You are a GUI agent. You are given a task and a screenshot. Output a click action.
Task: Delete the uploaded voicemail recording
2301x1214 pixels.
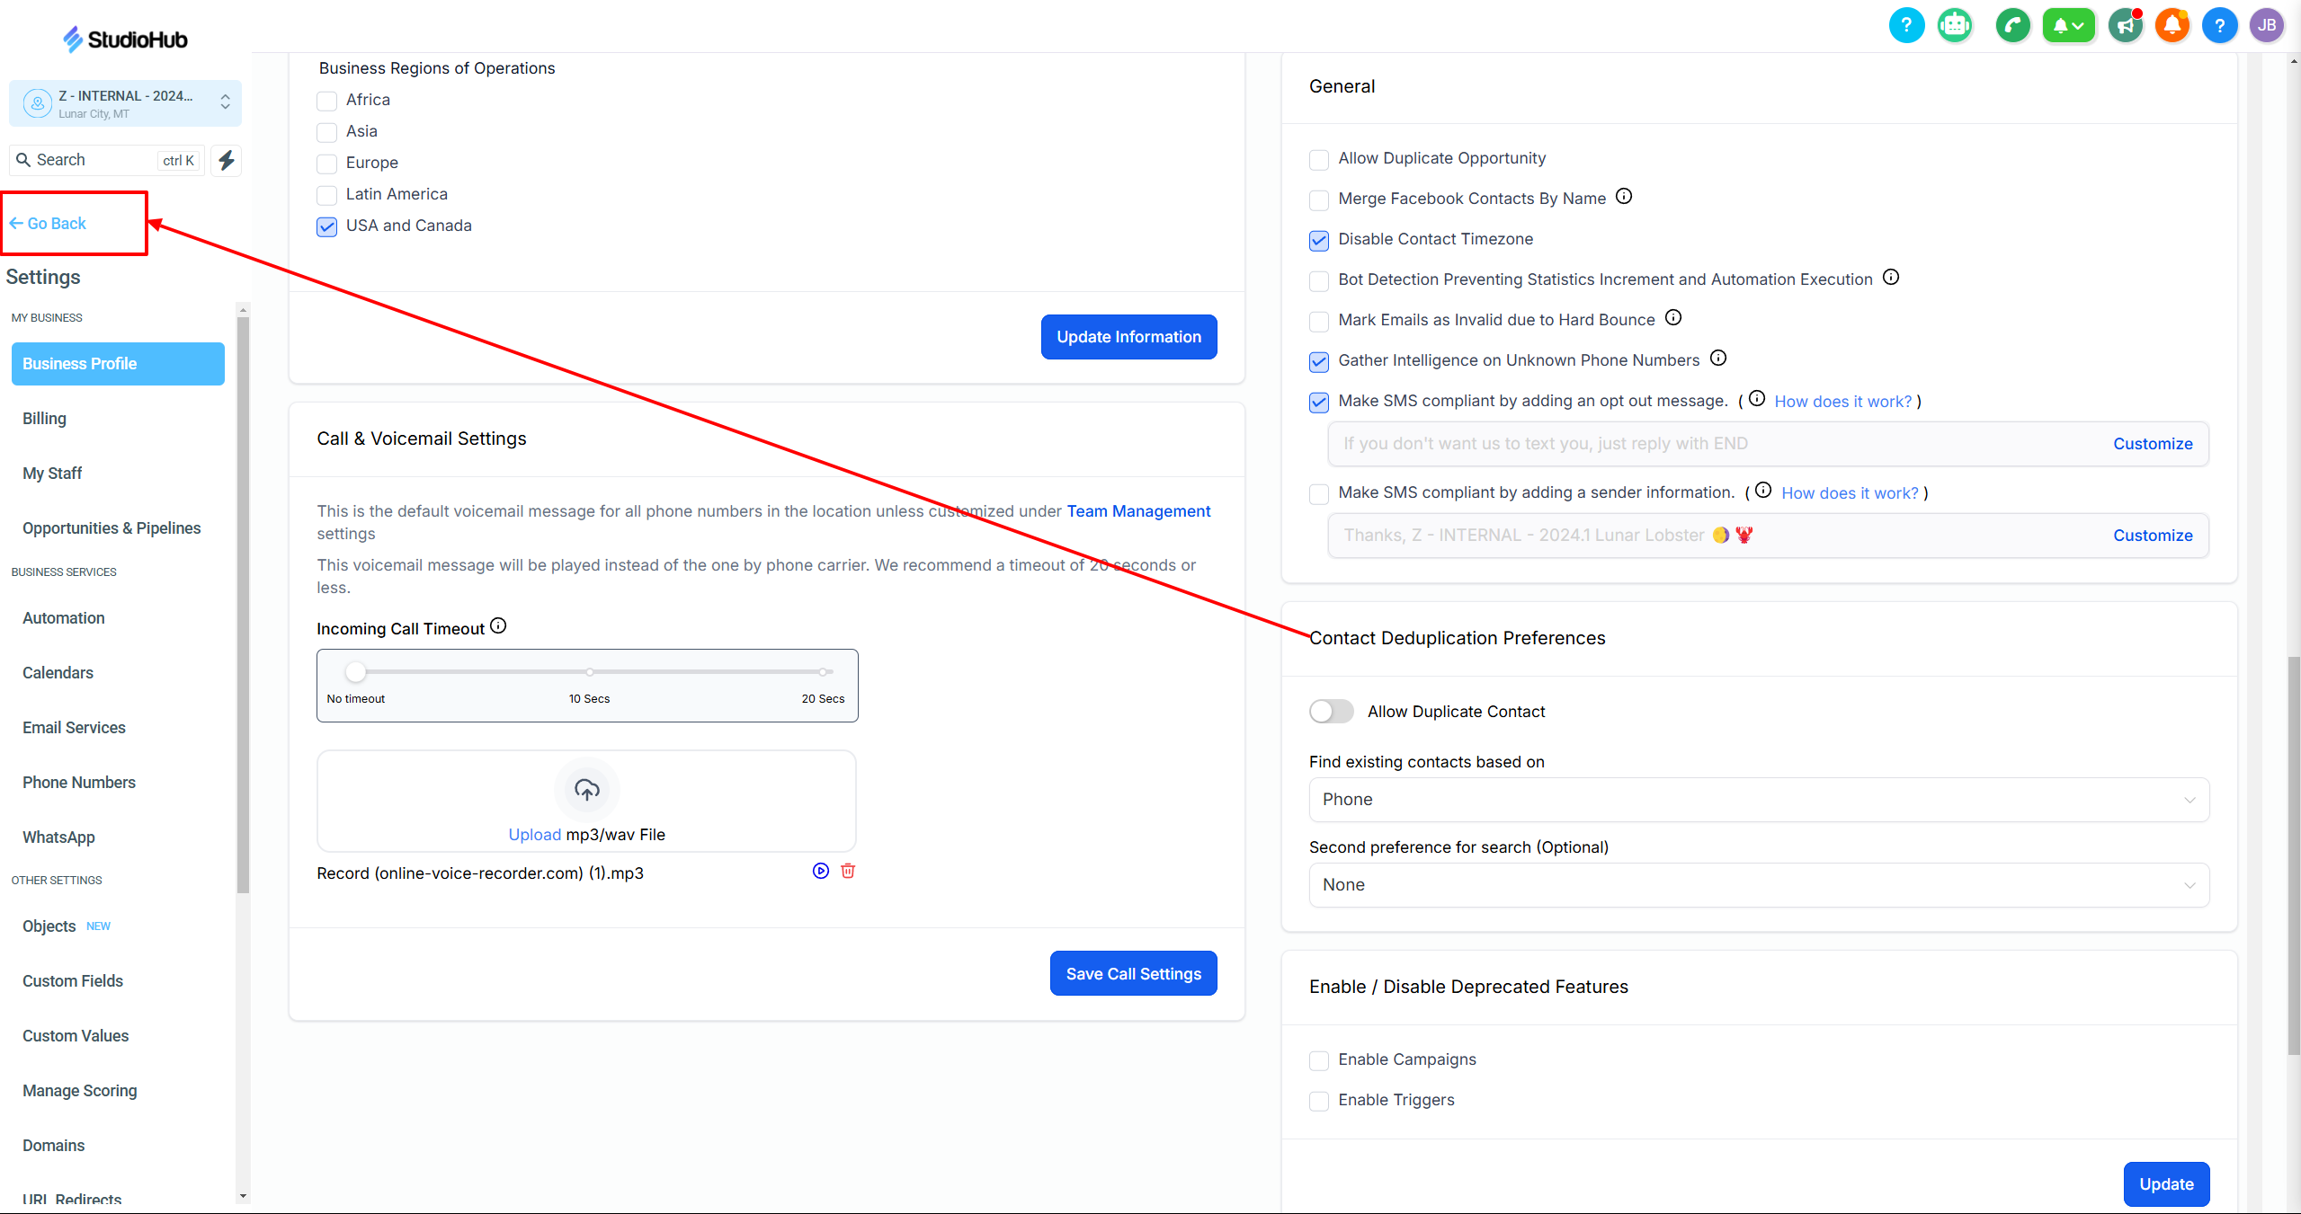848,871
